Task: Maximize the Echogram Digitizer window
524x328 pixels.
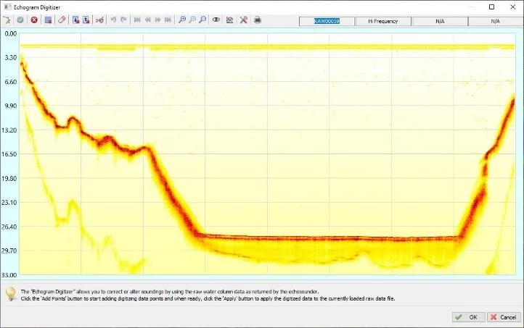Action: click(491, 7)
